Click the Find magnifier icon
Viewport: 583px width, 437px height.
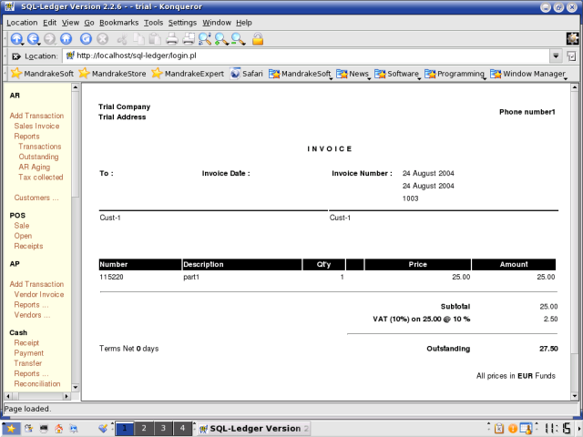click(x=205, y=39)
